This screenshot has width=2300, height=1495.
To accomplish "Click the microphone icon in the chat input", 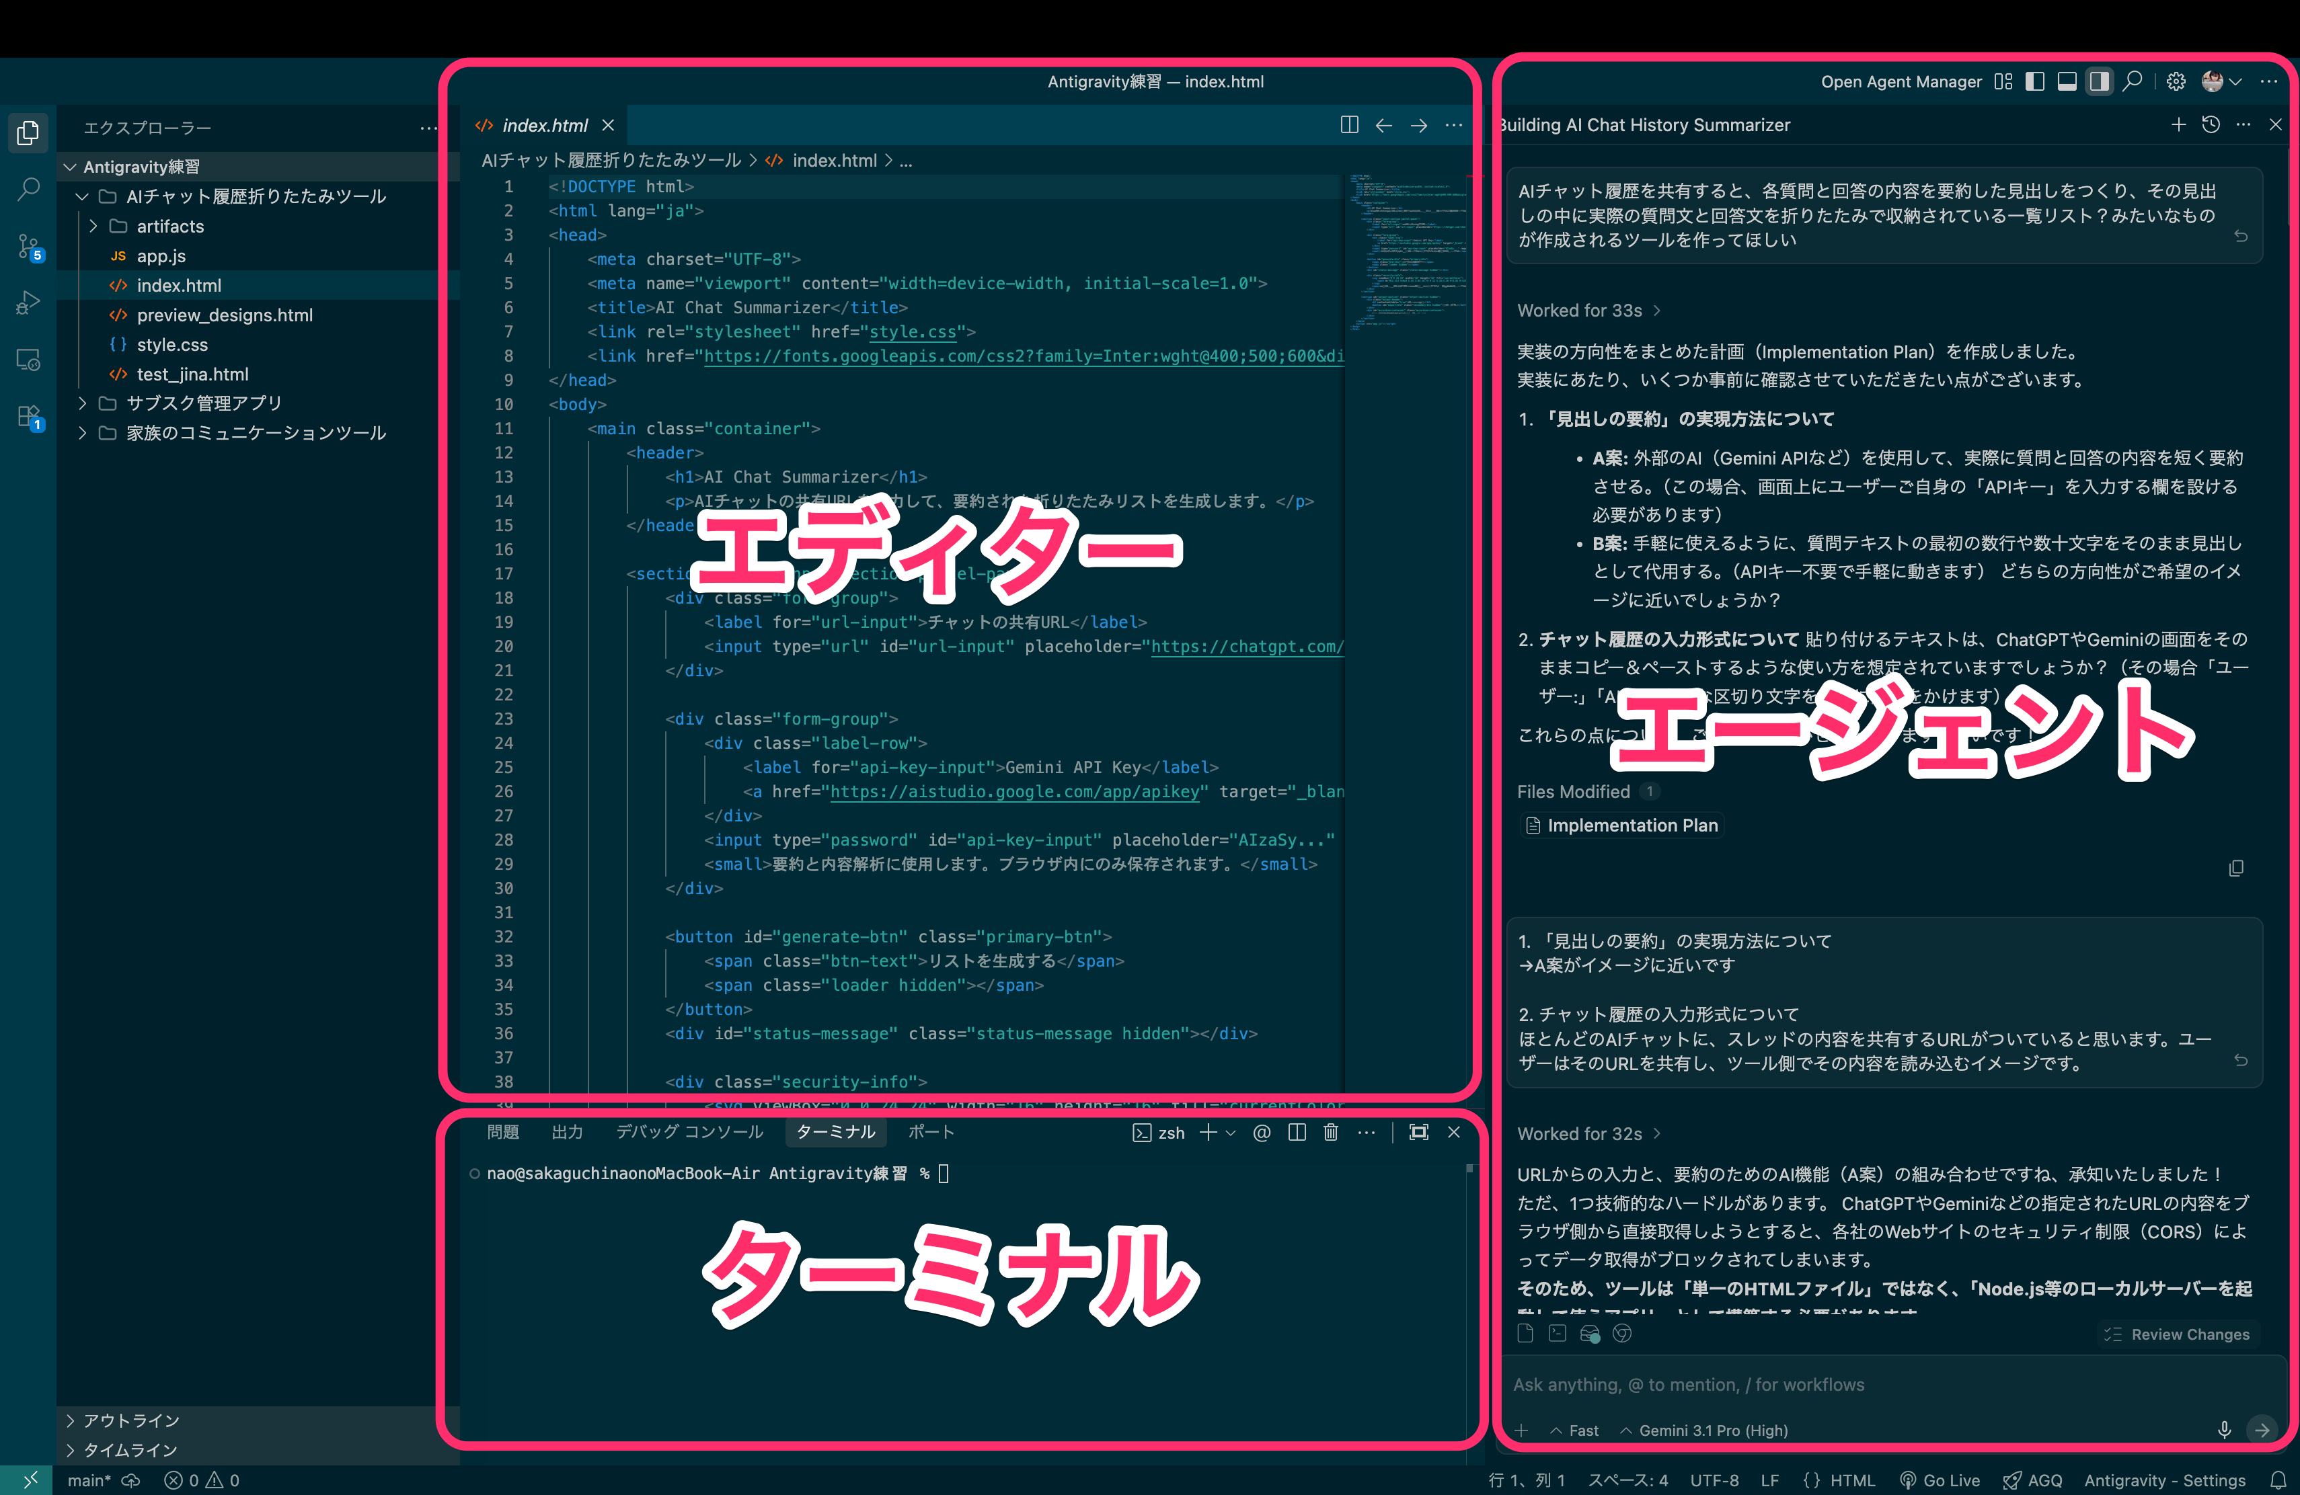I will pos(2223,1430).
